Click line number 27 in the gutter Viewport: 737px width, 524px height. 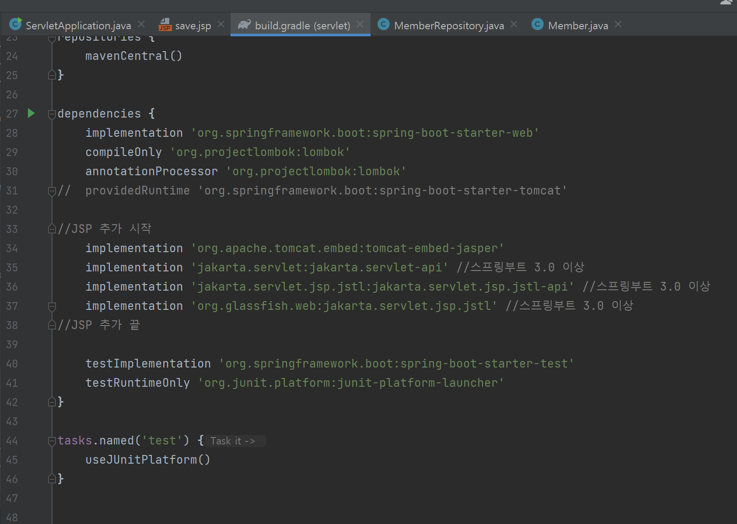12,114
